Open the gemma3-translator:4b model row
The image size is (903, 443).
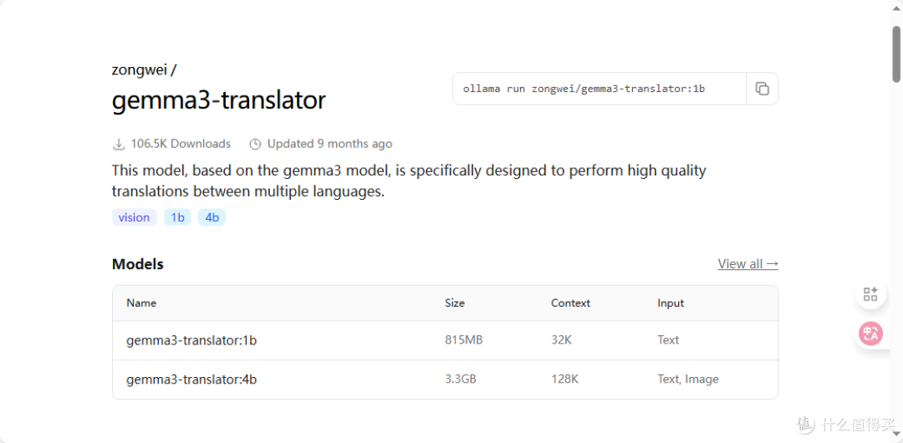pos(445,379)
